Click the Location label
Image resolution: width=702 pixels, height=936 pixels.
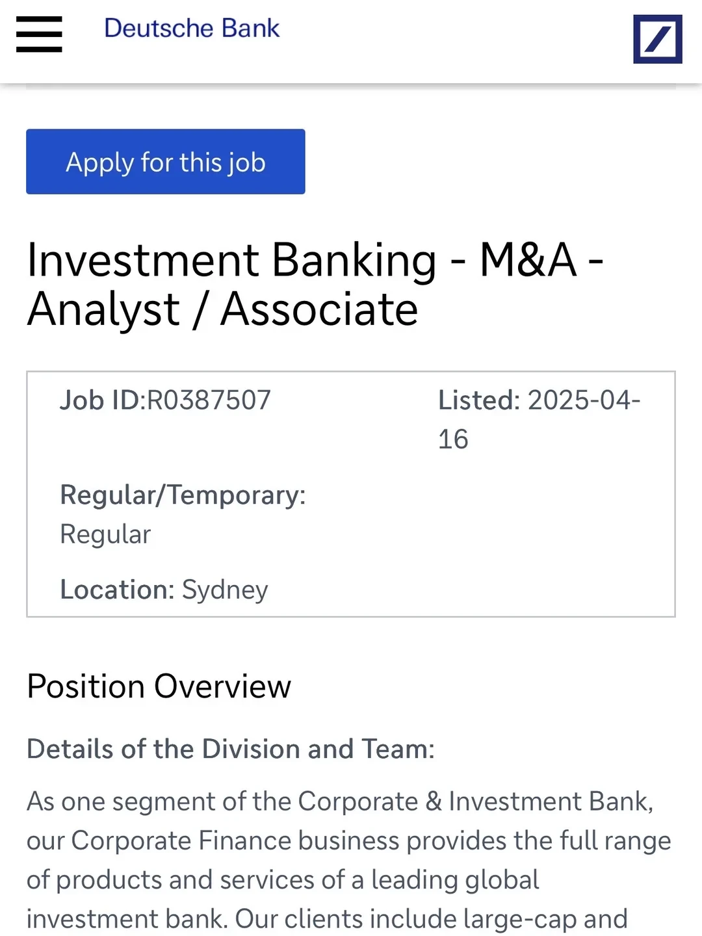click(117, 590)
